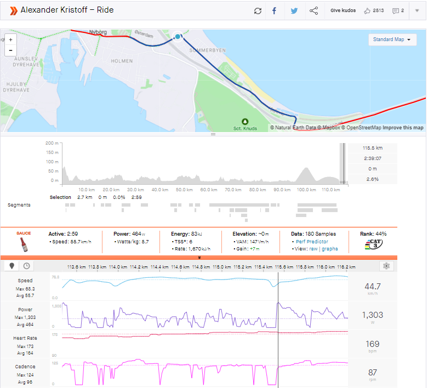Expand the activity actions caret menu
This screenshot has width=428, height=388.
[x=416, y=11]
